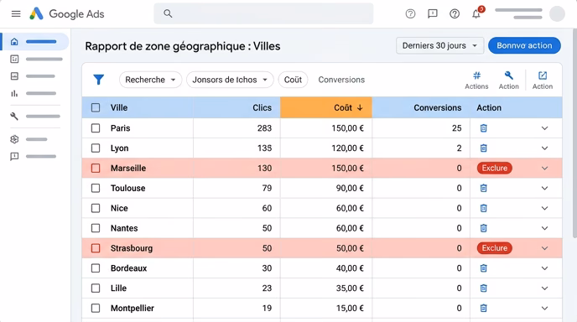Viewport: 577px width, 322px height.
Task: Click the trash icon in Nantes row
Action: point(484,228)
